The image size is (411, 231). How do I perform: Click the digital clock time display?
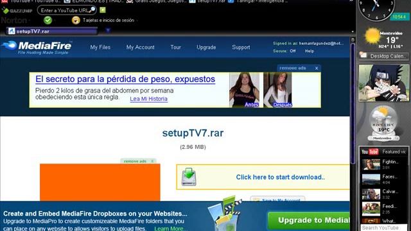click(399, 17)
